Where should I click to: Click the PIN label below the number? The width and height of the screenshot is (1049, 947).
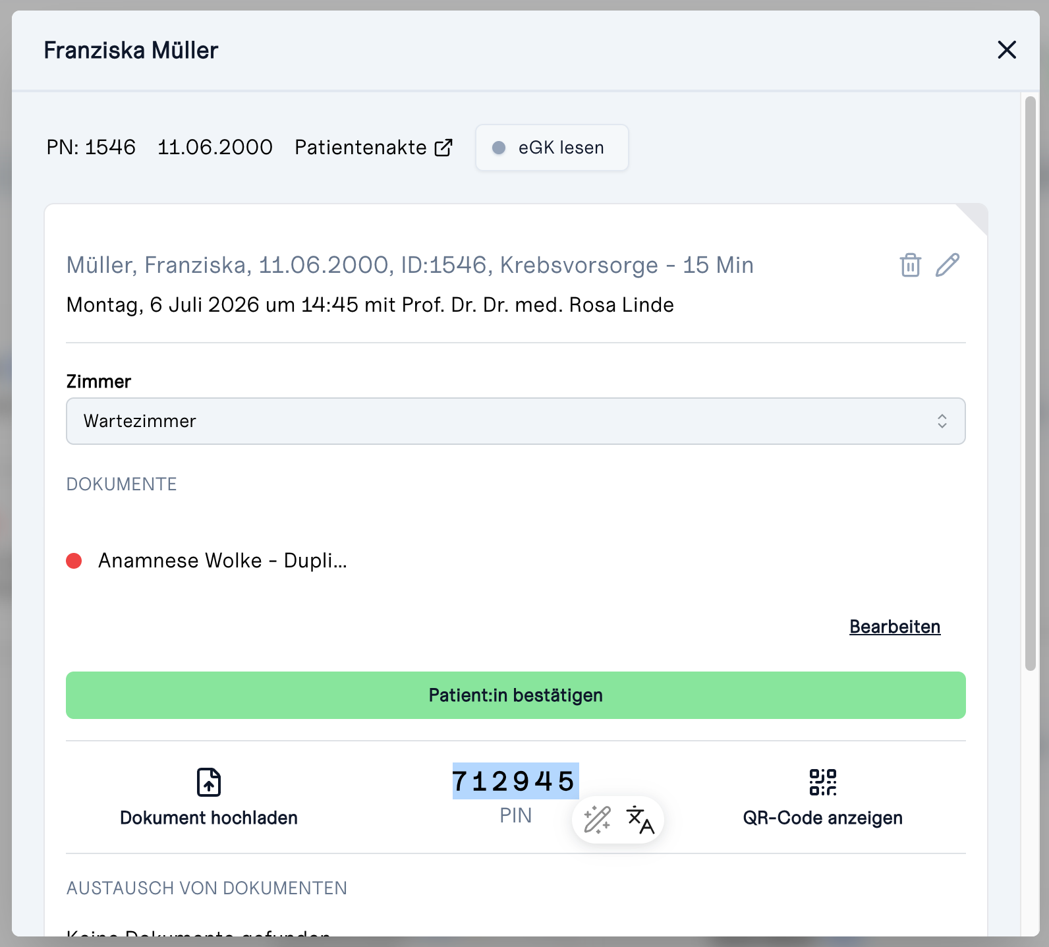tap(516, 816)
